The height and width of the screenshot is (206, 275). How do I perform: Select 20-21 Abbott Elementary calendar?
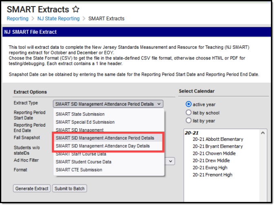point(218,139)
